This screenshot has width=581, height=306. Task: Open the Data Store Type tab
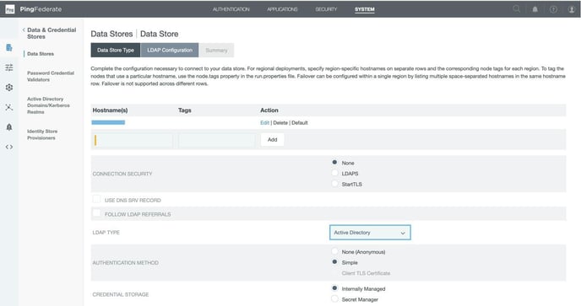(115, 50)
